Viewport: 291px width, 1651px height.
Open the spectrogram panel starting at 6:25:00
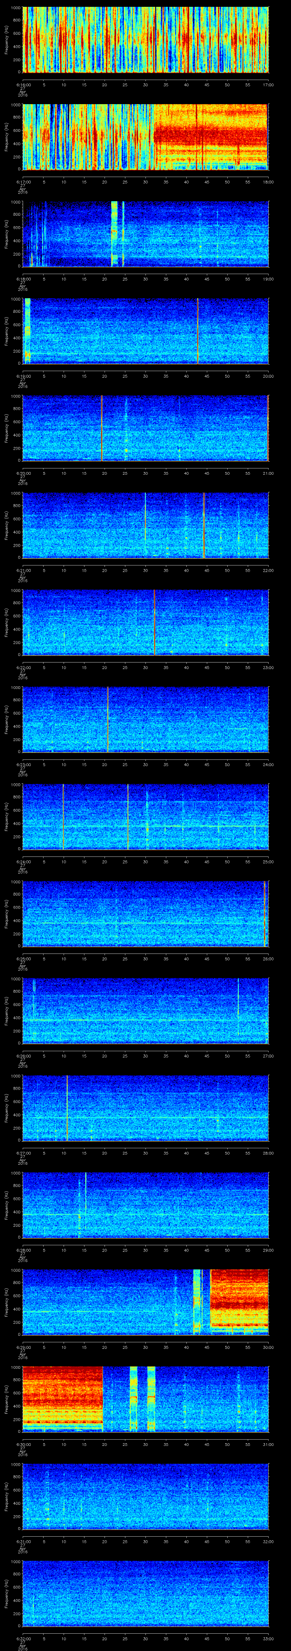[x=145, y=914]
